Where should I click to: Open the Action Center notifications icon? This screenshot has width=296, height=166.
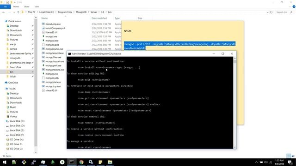coord(290,162)
